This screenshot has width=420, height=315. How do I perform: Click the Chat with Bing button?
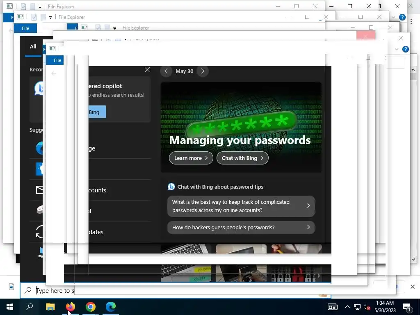tap(242, 158)
